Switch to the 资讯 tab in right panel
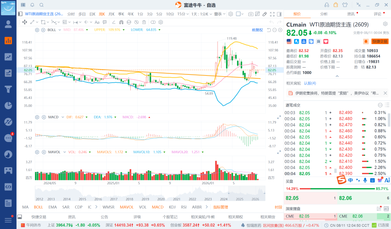This screenshot has height=229, width=391. pyautogui.click(x=350, y=14)
